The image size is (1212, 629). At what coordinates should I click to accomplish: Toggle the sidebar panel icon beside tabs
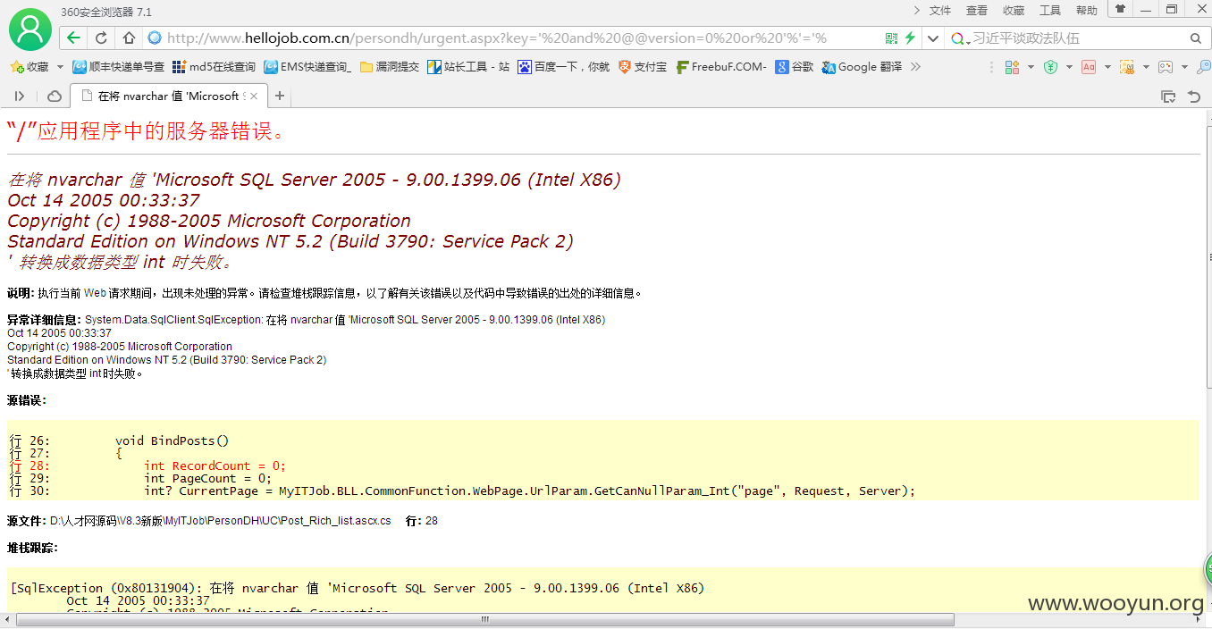tap(20, 96)
